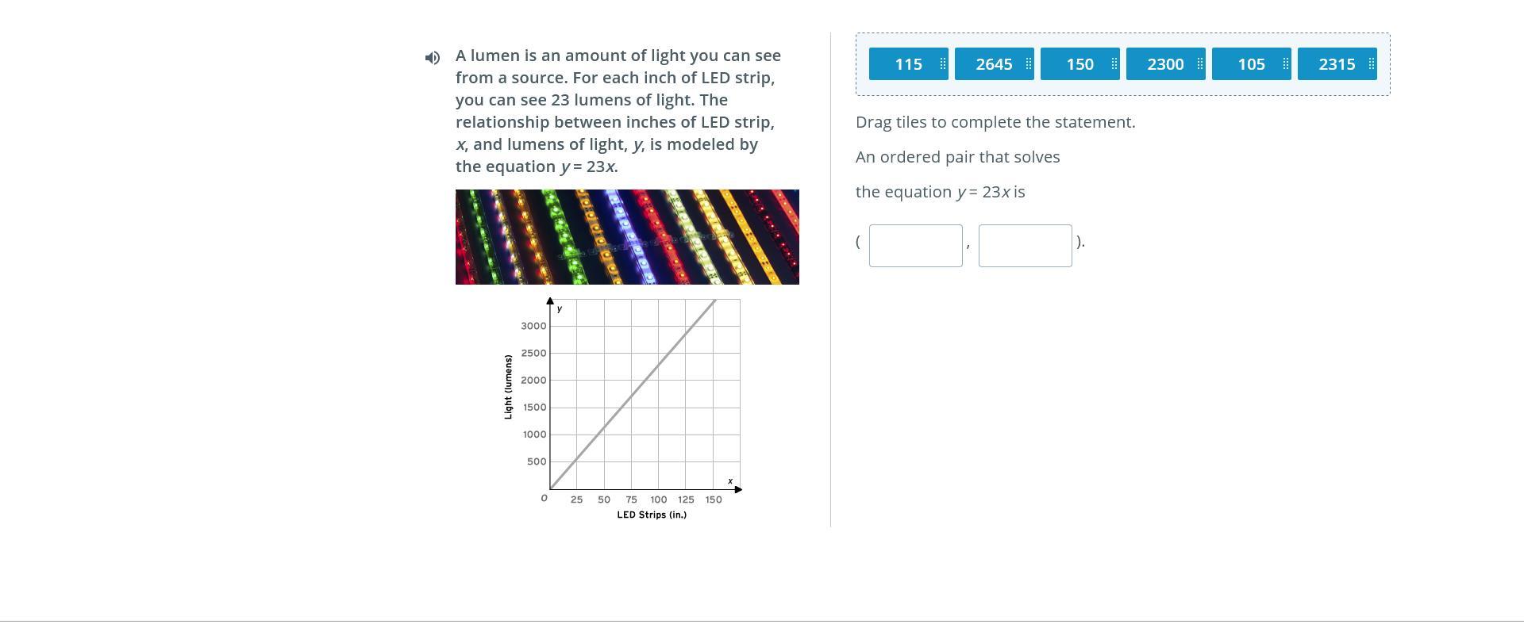The height and width of the screenshot is (624, 1524).
Task: Select the 105 answer tile
Action: (x=1250, y=64)
